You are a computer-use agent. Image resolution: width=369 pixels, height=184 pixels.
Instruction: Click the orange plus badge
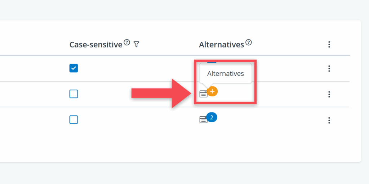click(x=212, y=92)
